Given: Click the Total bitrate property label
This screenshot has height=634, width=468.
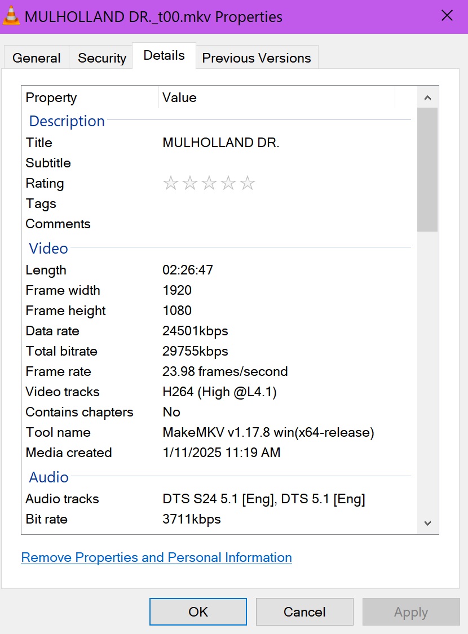Looking at the screenshot, I should click(61, 351).
